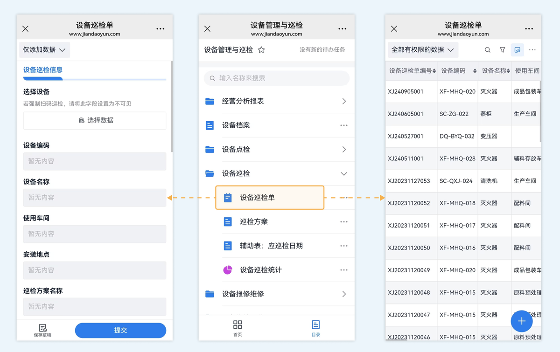Collapse the 设备巡检 folder
Image resolution: width=560 pixels, height=352 pixels.
pos(344,173)
